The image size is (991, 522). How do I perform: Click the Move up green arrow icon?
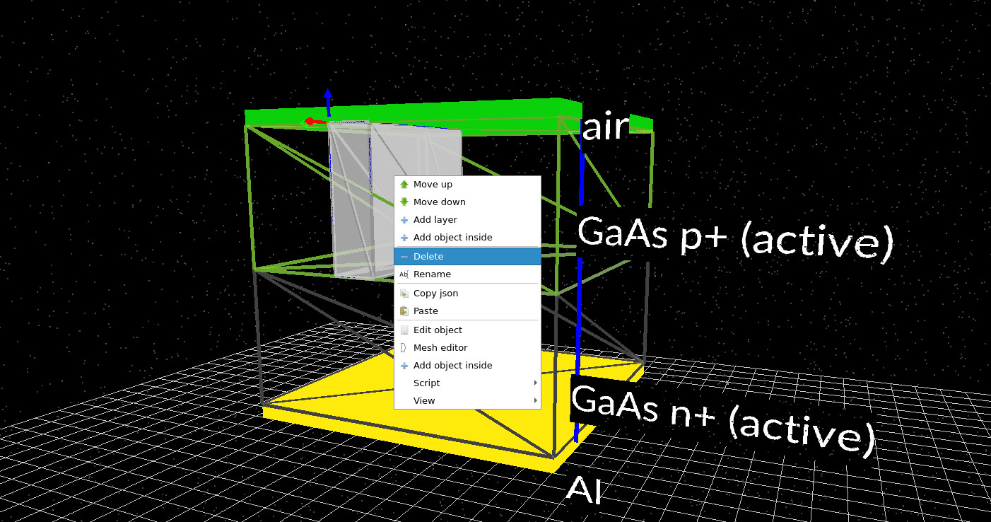pos(404,184)
